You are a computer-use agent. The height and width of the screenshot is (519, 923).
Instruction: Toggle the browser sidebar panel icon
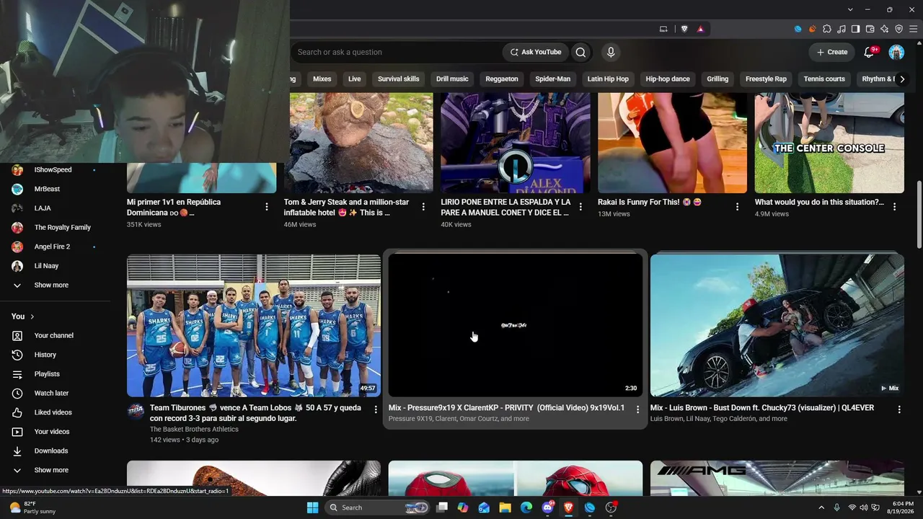[856, 29]
